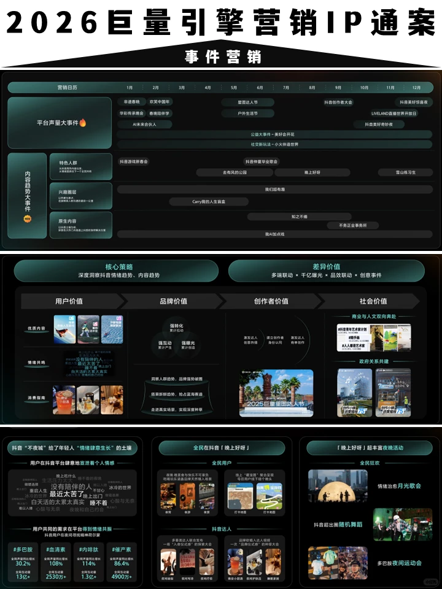This screenshot has height=589, width=442.
Task: Select the 营销日历 header label
Action: (68, 87)
